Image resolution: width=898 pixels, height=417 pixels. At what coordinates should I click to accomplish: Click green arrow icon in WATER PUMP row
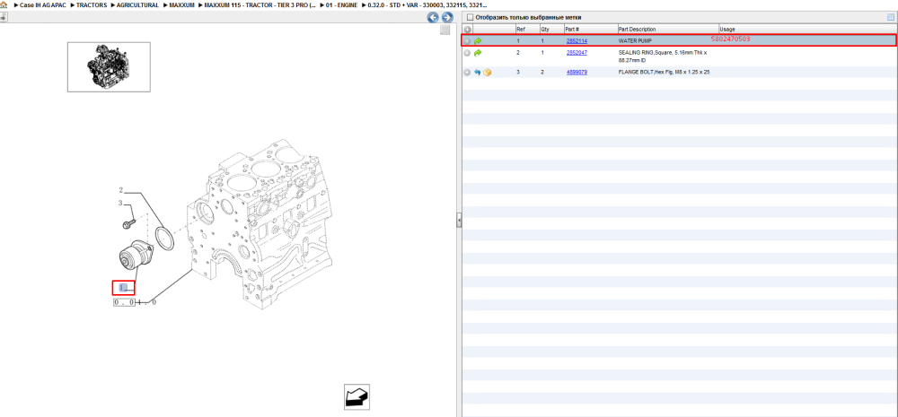(479, 41)
